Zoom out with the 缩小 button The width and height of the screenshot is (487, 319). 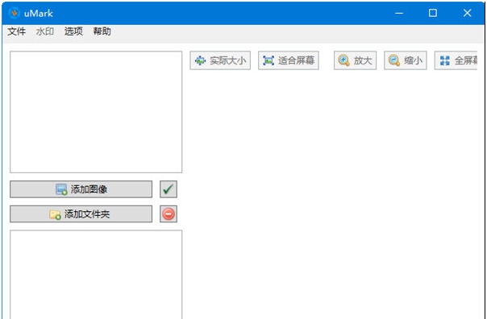(406, 60)
